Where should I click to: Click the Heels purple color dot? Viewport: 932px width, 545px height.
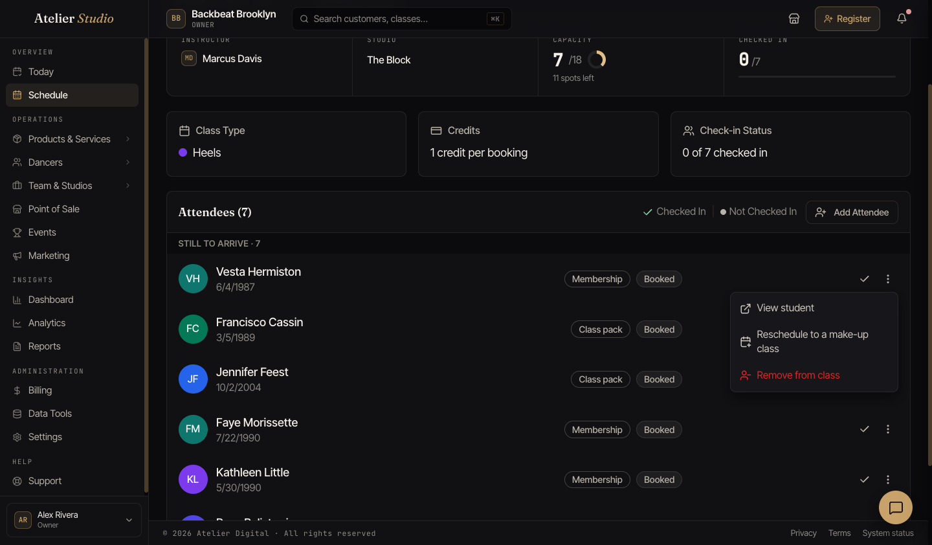(183, 153)
